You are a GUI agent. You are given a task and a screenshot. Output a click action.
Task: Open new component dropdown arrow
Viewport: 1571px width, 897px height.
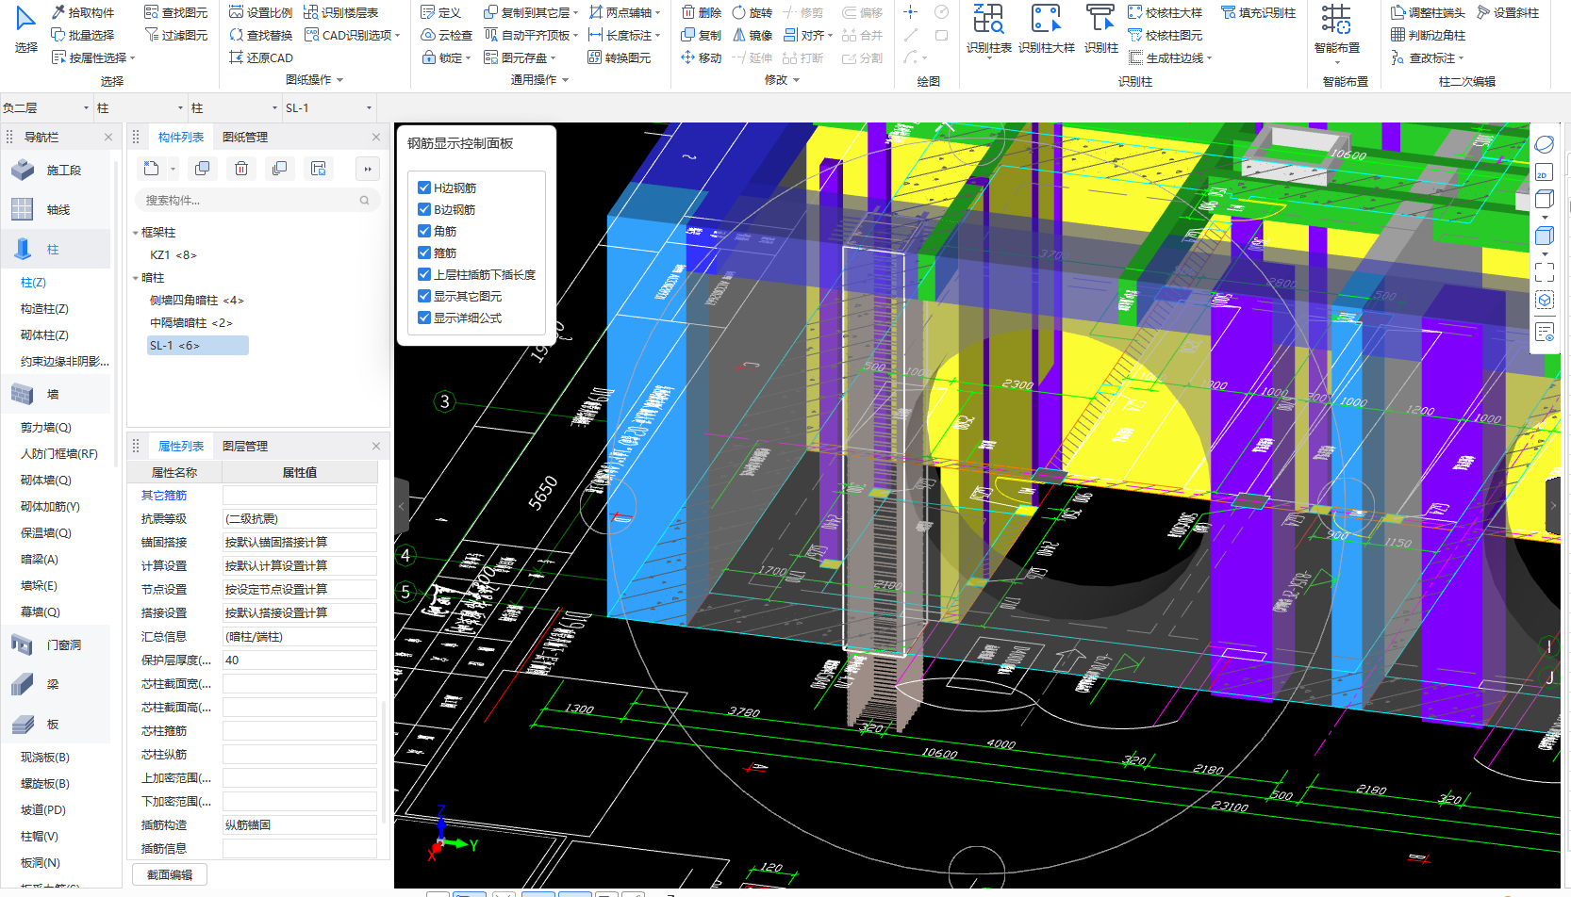[173, 170]
